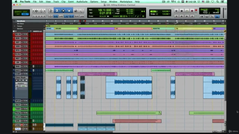This screenshot has width=239, height=134.
Task: Open Sub counter format dropdown arrow
Action: pos(113,13)
